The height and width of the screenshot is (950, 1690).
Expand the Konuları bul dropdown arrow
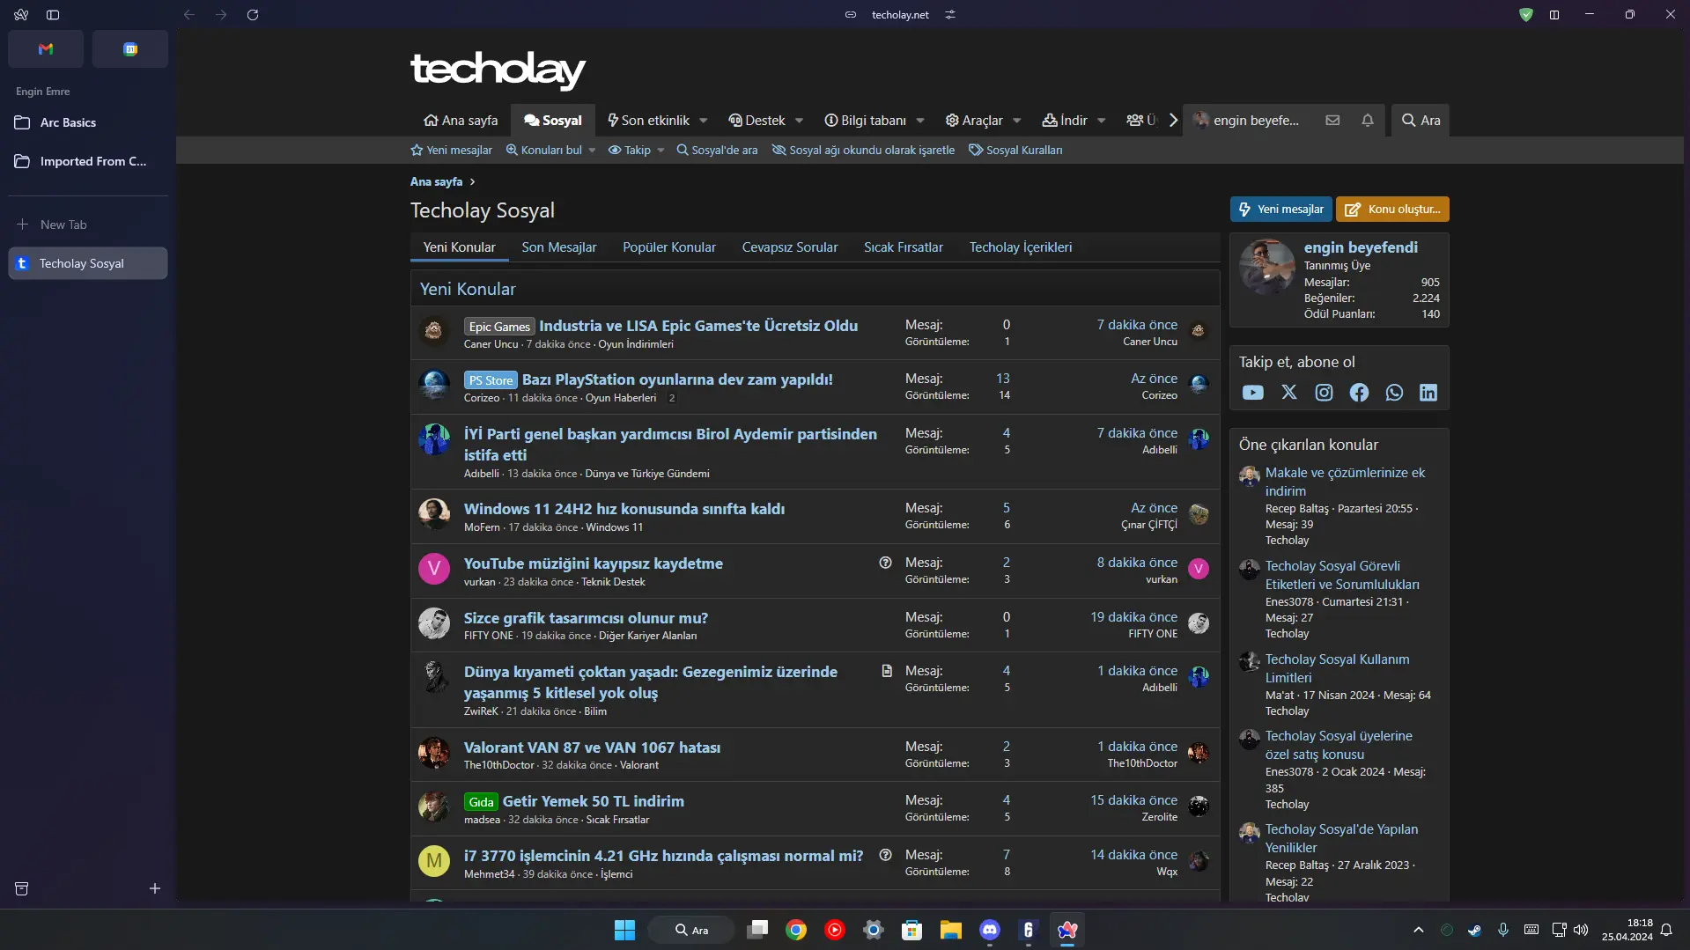point(592,151)
